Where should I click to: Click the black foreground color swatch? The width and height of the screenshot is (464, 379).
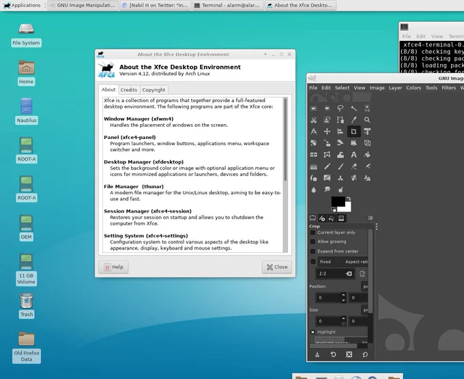pyautogui.click(x=337, y=200)
